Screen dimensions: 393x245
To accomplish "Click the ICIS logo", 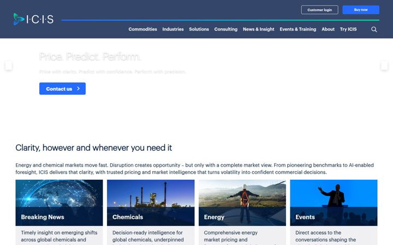I will (x=33, y=19).
